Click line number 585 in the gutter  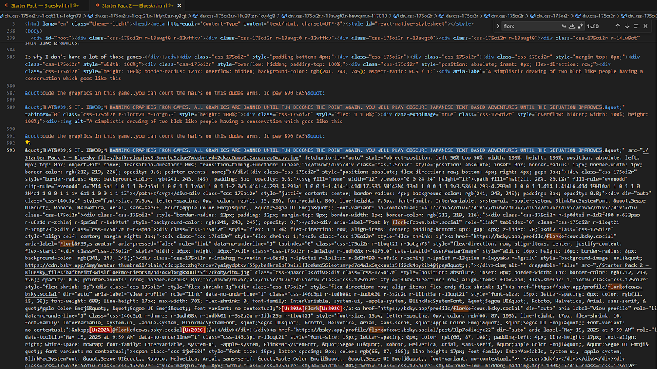click(x=11, y=57)
